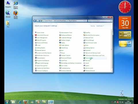Open Fonts item

86,45
